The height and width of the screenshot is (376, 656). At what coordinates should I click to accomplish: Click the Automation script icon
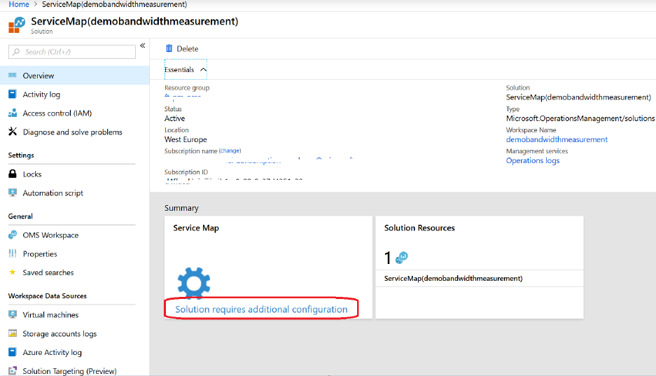tap(13, 193)
